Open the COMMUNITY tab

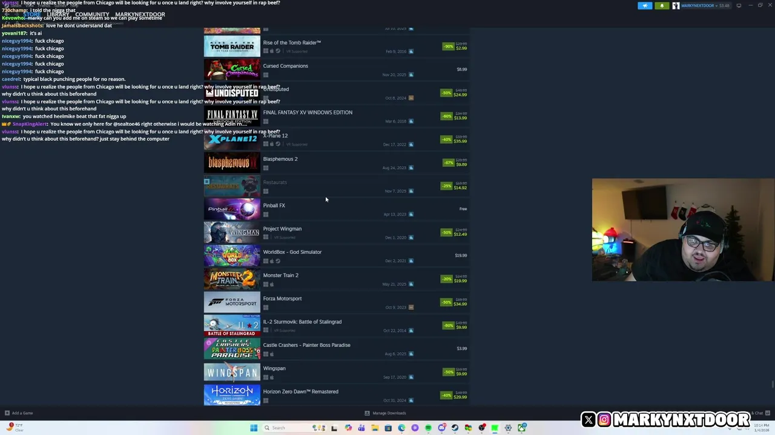[92, 14]
